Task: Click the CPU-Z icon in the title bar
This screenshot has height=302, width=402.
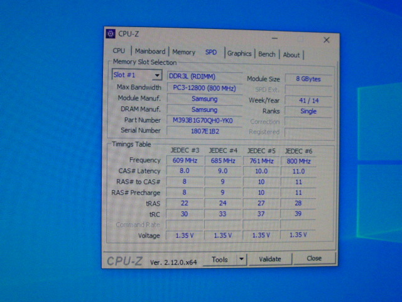Action: tap(111, 33)
